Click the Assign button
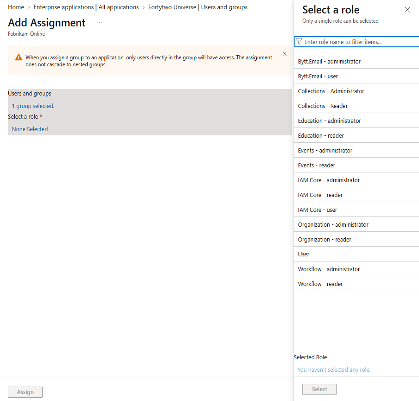This screenshot has width=419, height=401. coord(25,392)
